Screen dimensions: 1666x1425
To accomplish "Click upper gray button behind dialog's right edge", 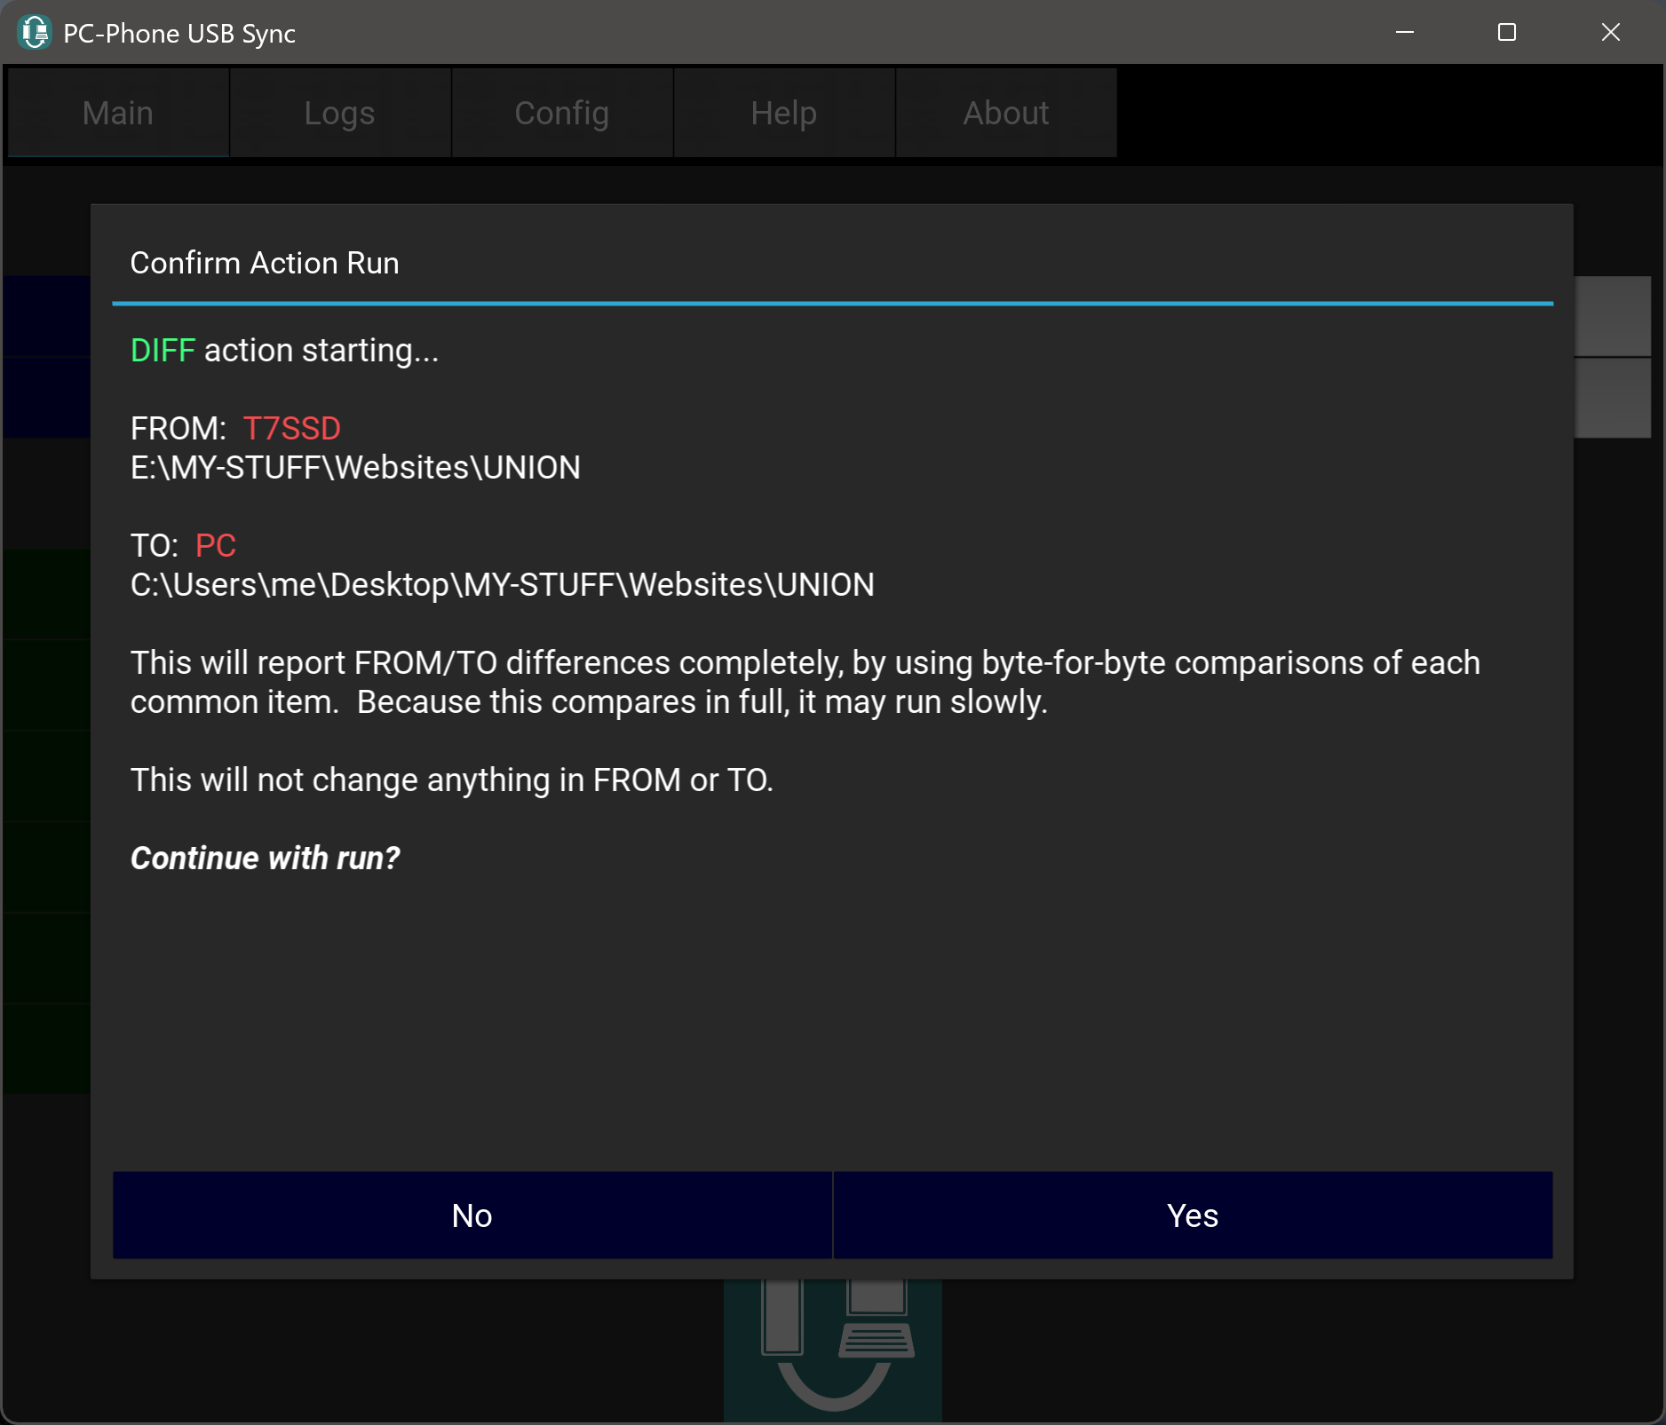I will pyautogui.click(x=1612, y=316).
